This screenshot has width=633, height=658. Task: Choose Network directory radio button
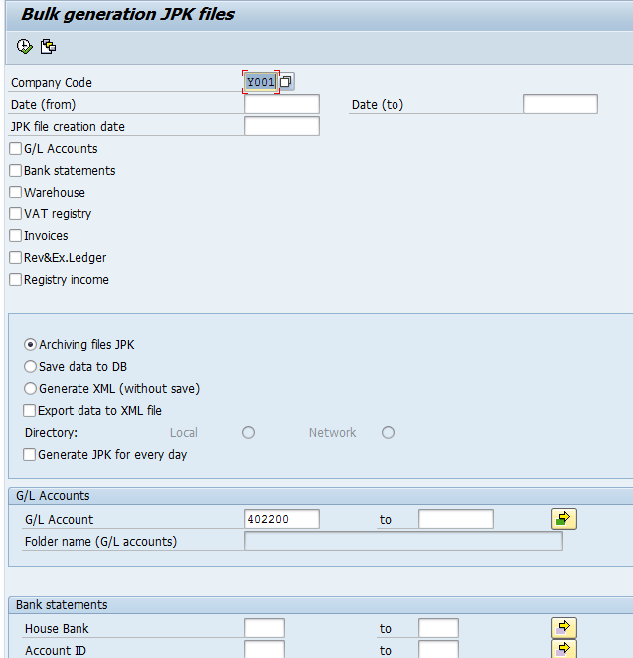click(389, 433)
